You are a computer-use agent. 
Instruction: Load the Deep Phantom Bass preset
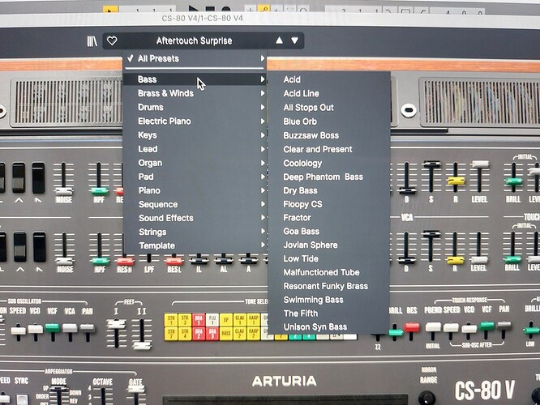[323, 177]
